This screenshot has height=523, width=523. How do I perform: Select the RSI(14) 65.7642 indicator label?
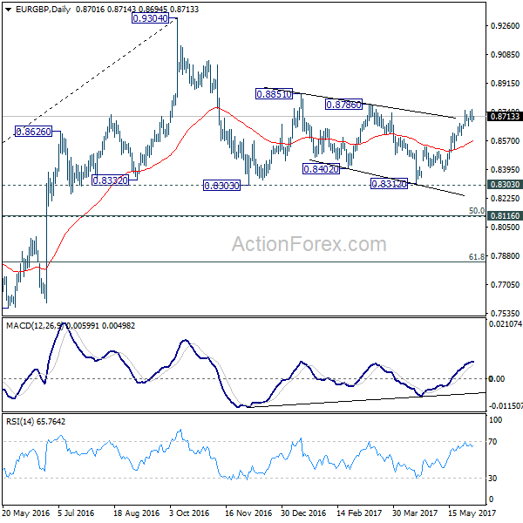pyautogui.click(x=36, y=422)
